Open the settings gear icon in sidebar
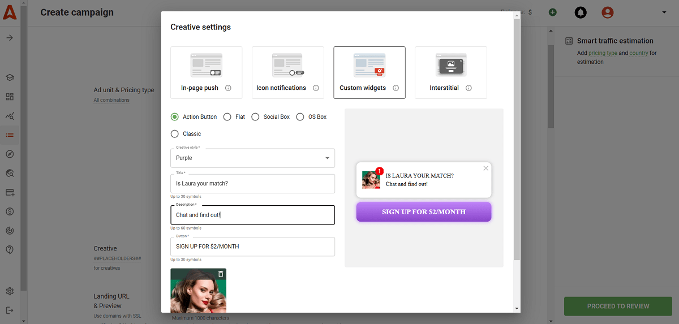This screenshot has width=679, height=324. pyautogui.click(x=10, y=291)
